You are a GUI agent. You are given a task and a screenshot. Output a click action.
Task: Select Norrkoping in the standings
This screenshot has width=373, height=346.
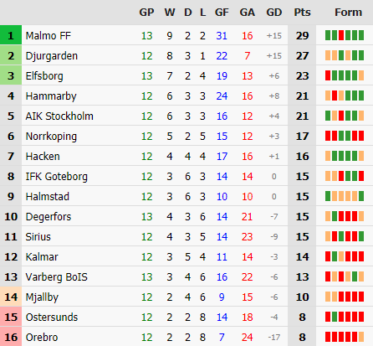[51, 137]
